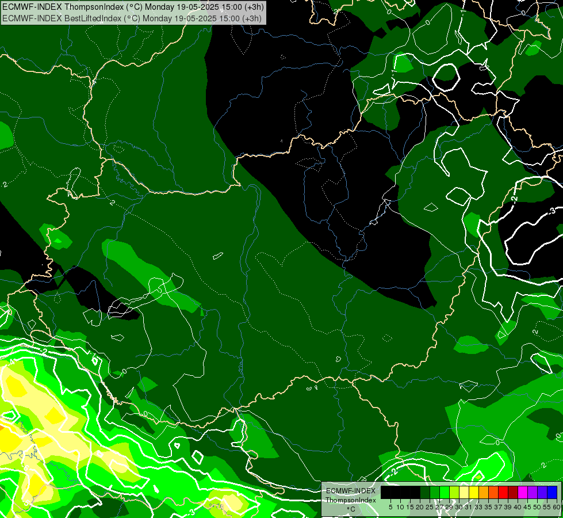Image resolution: width=563 pixels, height=518 pixels.
Task: Click the legend tick value 40
Action: tap(518, 507)
